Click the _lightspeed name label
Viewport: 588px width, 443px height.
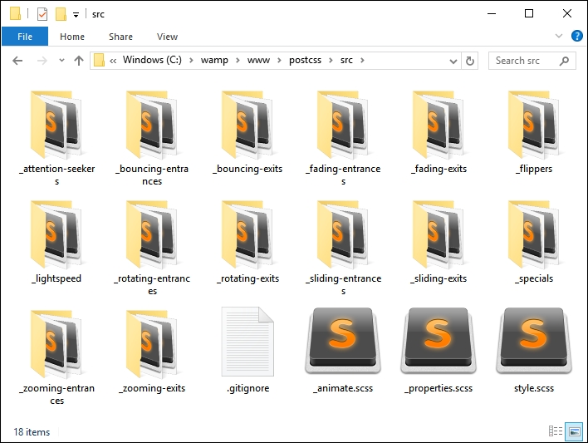point(56,278)
